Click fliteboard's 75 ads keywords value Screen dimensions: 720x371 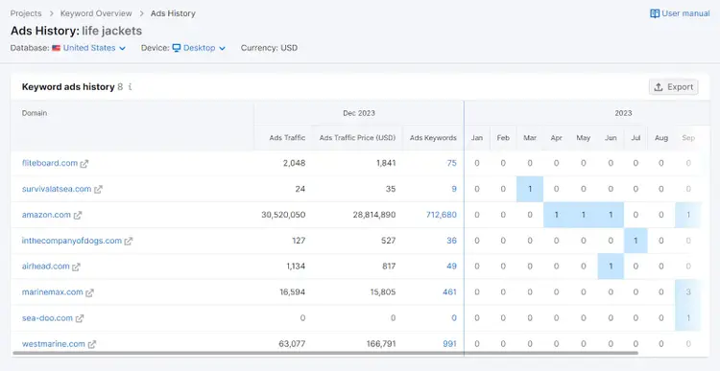[x=451, y=163]
